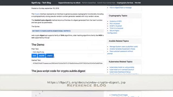Click the Kubernetes Related Topics heading
Viewport: 173px width, 97px height.
(x=121, y=62)
